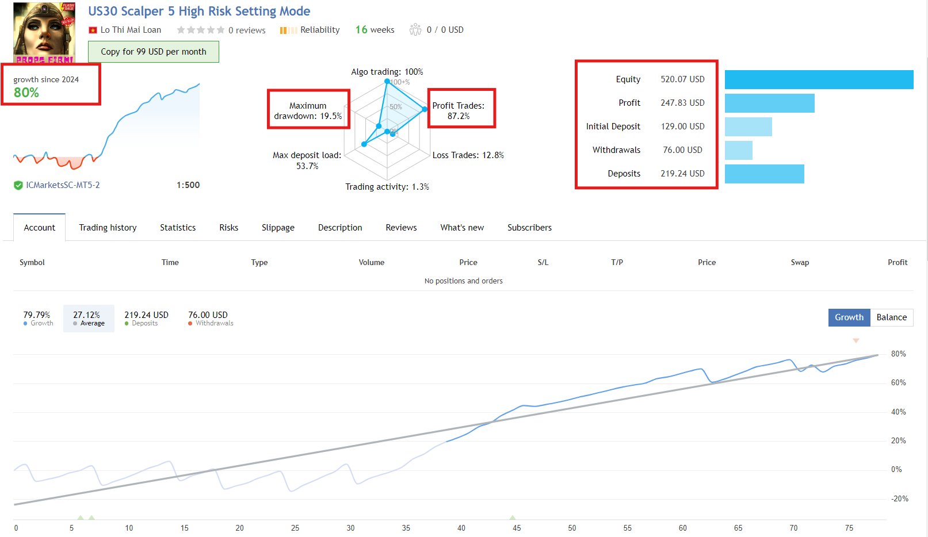Open the Trading history tab
Image resolution: width=928 pixels, height=537 pixels.
pos(108,228)
